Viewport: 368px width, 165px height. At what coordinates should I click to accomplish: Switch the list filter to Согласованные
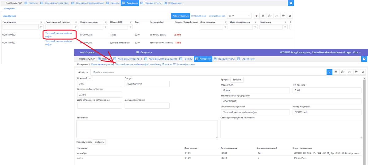(x=217, y=16)
